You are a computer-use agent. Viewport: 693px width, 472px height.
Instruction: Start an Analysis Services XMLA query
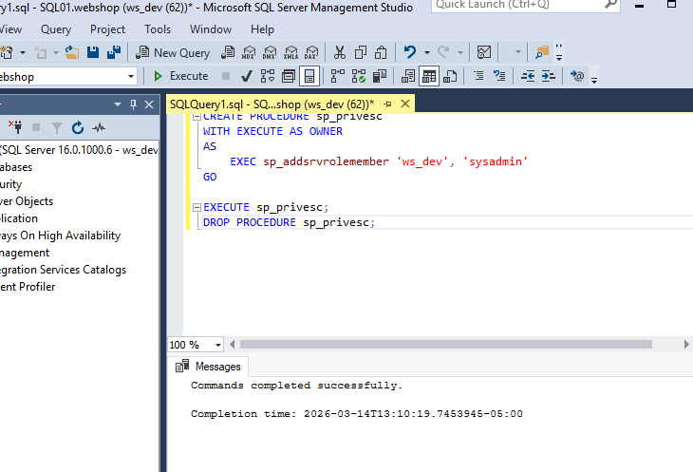[x=290, y=52]
